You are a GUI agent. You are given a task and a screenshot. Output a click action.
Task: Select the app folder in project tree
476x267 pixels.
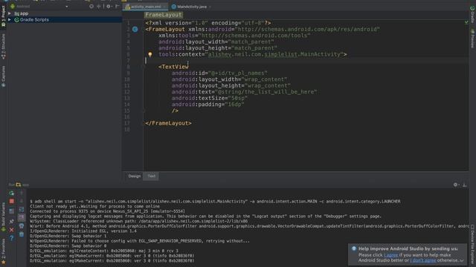click(x=22, y=13)
